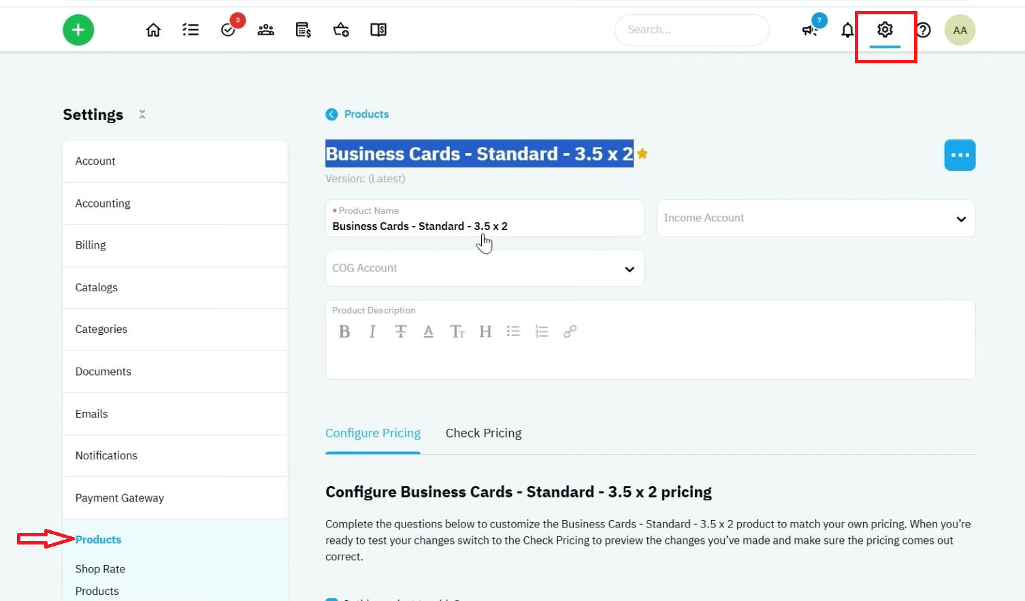Screen dimensions: 1025x601
Task: Go to the Home icon
Action: (x=153, y=30)
